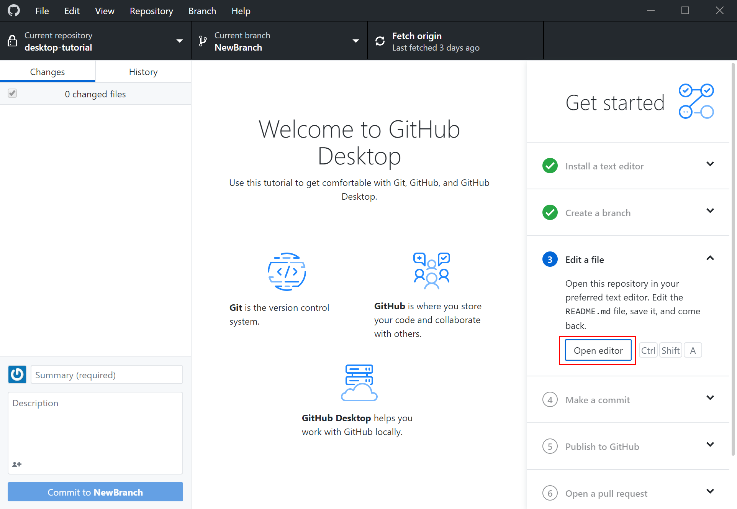Collapse the Edit a file step
Image resolution: width=737 pixels, height=509 pixels.
point(710,258)
